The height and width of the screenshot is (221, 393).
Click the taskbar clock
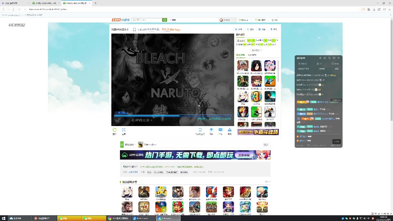[384, 218]
